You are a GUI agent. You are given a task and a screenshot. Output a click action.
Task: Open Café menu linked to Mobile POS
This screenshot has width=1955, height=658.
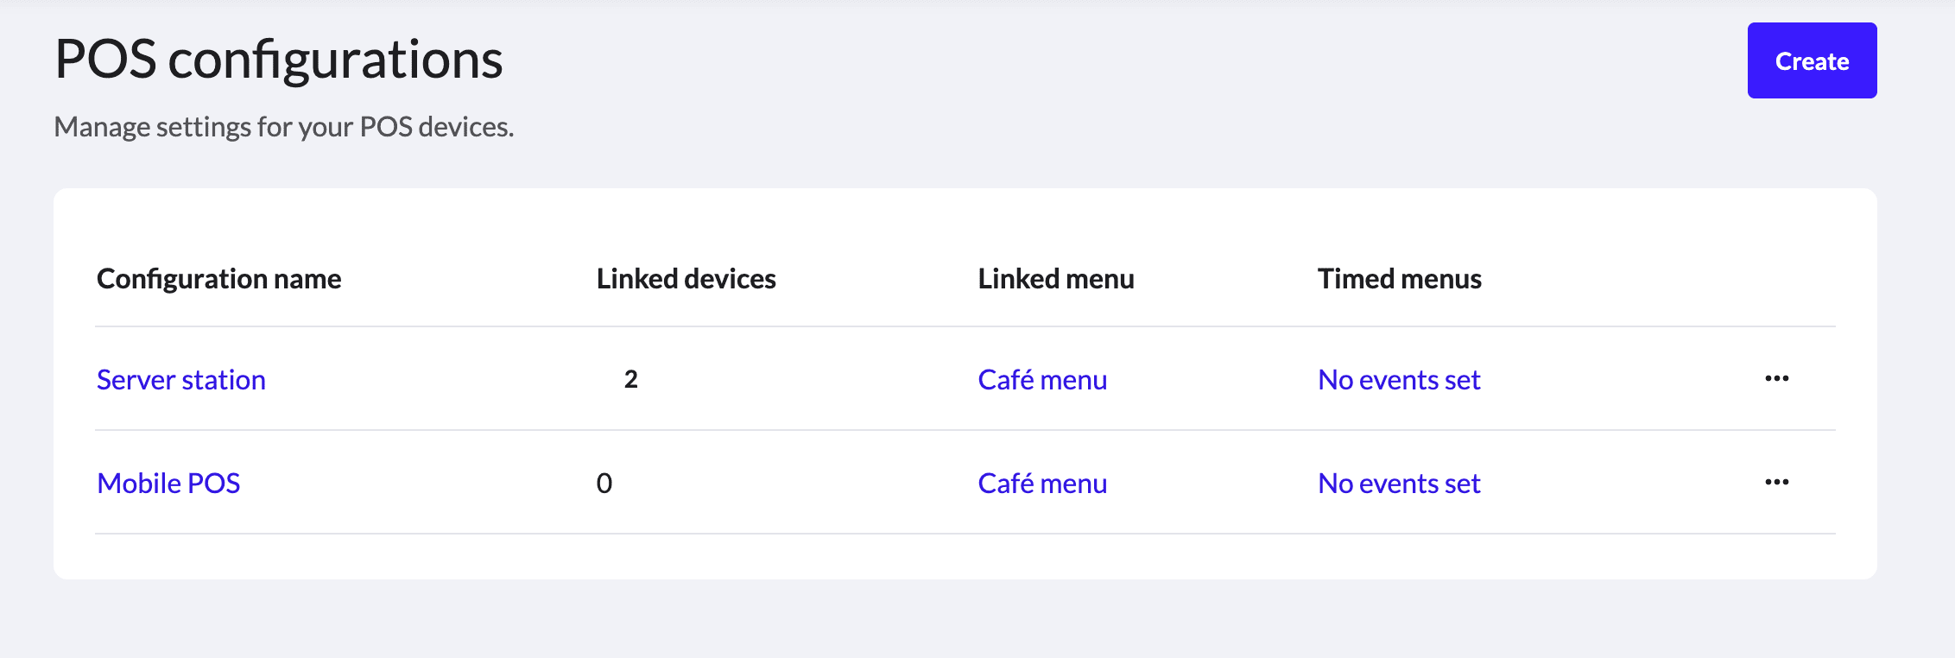1042,484
